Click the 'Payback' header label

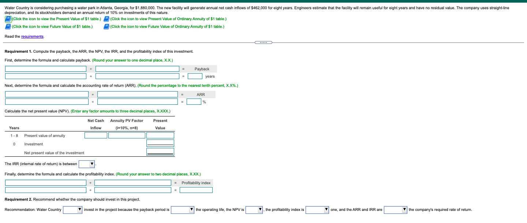coord(202,69)
